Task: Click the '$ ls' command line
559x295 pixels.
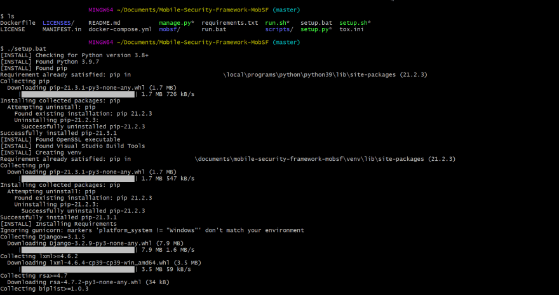Action: pyautogui.click(x=7, y=17)
